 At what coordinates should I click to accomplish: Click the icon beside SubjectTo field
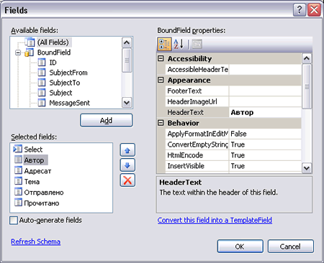(42, 83)
